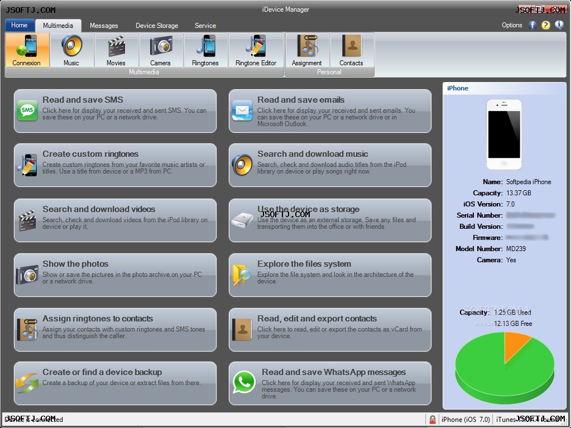Click the 12.13 GB Free text
This screenshot has width=571, height=428.
pyautogui.click(x=513, y=324)
